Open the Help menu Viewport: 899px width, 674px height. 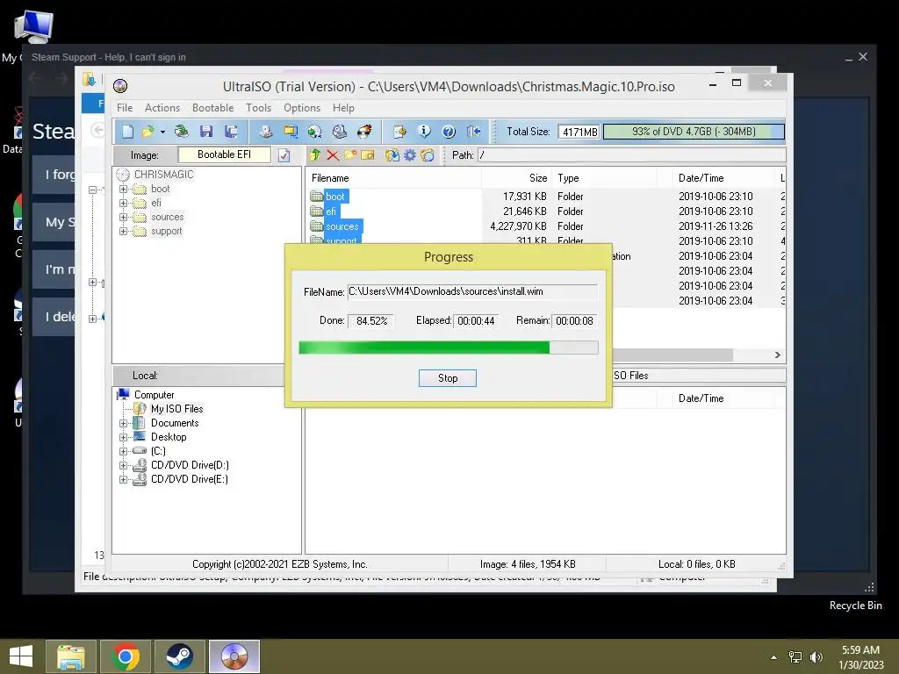click(x=343, y=108)
